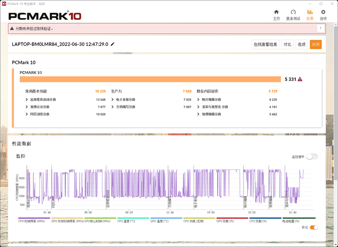
Task: Open the Benchmarks (基准测试) gauge icon
Action: (x=293, y=12)
